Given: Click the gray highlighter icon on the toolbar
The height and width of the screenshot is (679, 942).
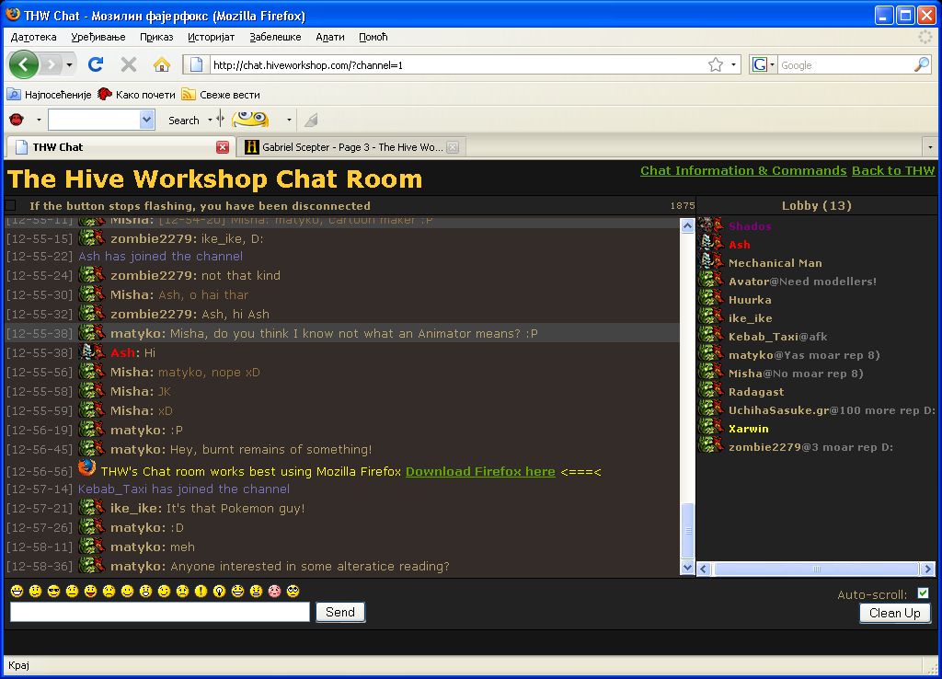Looking at the screenshot, I should point(311,121).
